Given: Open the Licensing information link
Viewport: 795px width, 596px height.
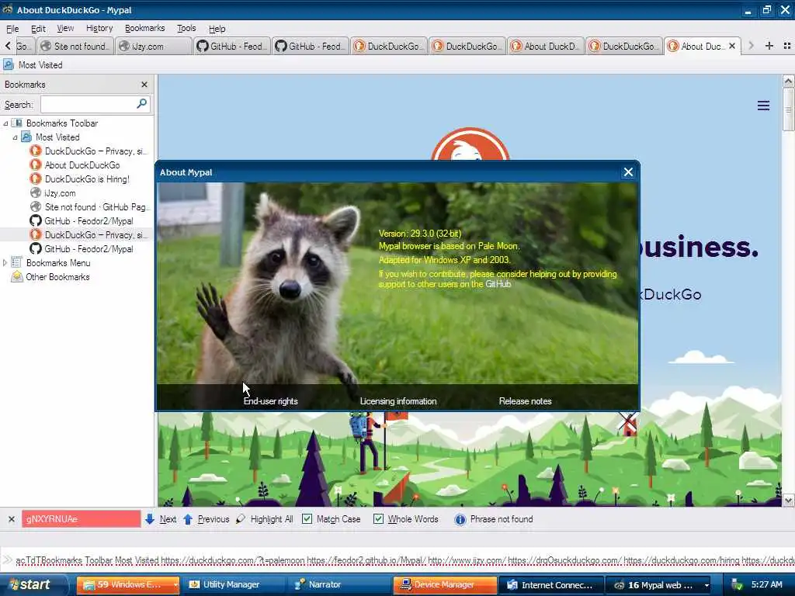Looking at the screenshot, I should pos(398,401).
